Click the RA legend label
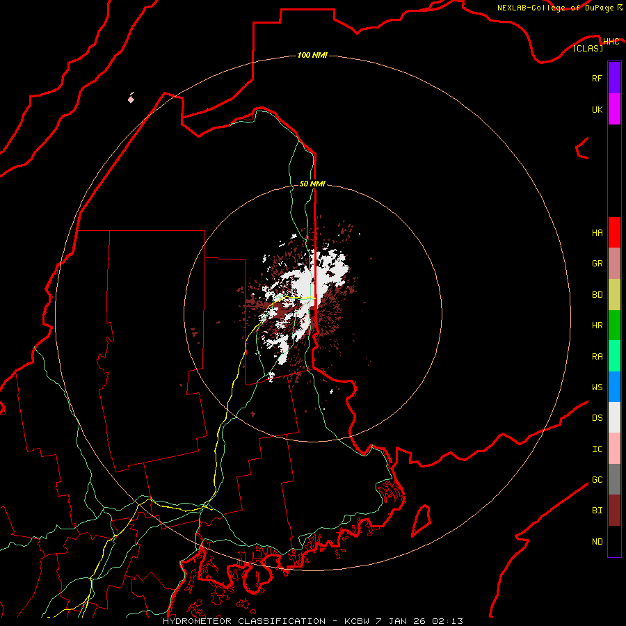Image resolution: width=626 pixels, height=626 pixels. click(597, 357)
